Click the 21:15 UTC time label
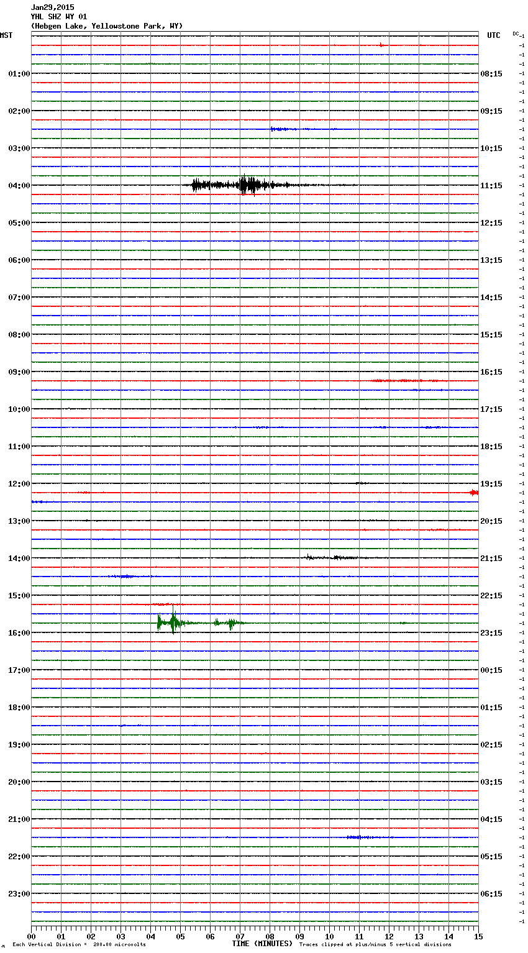Screen dimensions: 528x953 click(x=491, y=559)
